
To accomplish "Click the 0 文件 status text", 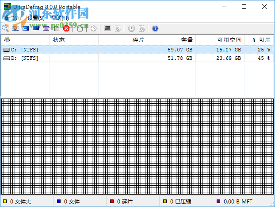I will 72,202.
